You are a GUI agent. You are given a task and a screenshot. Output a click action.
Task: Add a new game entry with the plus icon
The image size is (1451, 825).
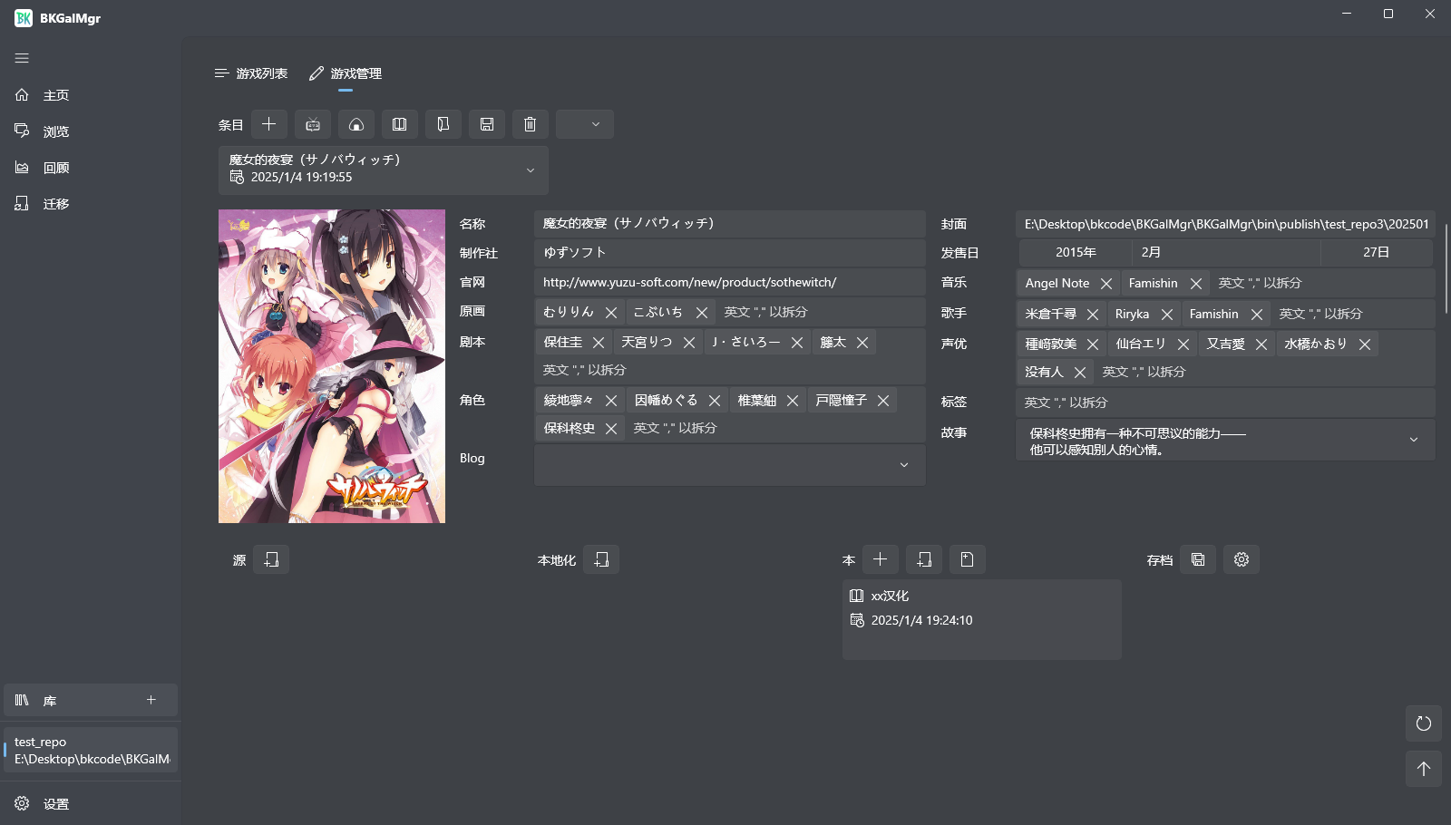click(268, 124)
